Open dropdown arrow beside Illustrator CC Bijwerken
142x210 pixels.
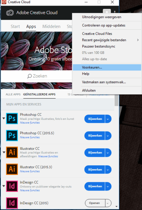[108, 153]
